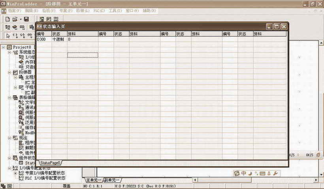Screen dimensions: 324x189
Task: Select the StatusPage0 tab
Action: [50, 163]
